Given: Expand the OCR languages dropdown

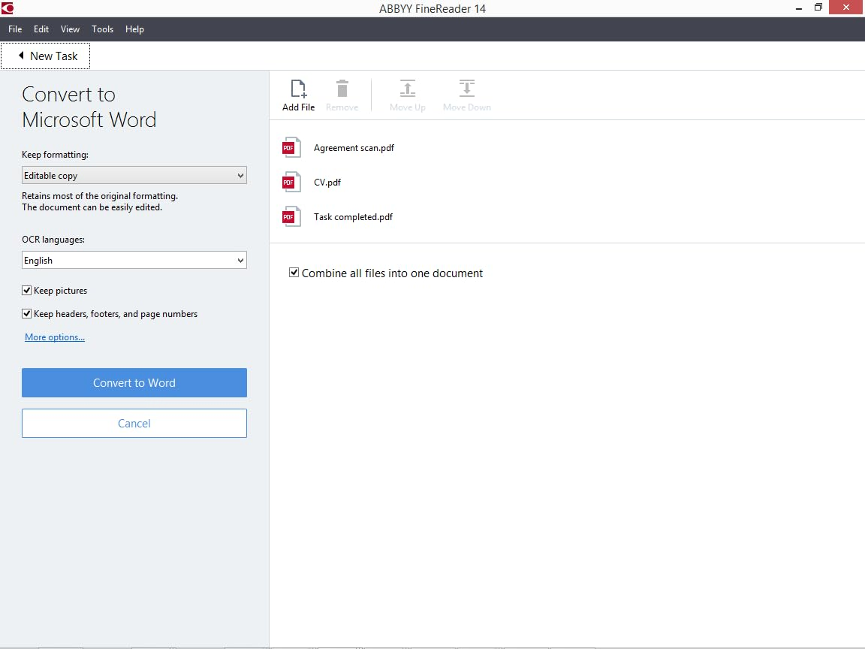Looking at the screenshot, I should tap(134, 261).
